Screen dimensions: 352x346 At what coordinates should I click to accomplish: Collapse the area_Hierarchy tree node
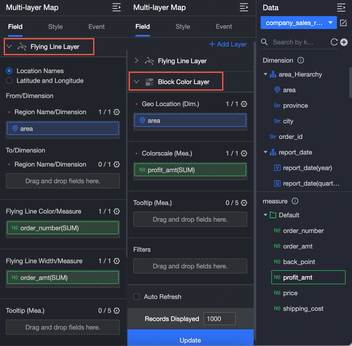tap(265, 74)
